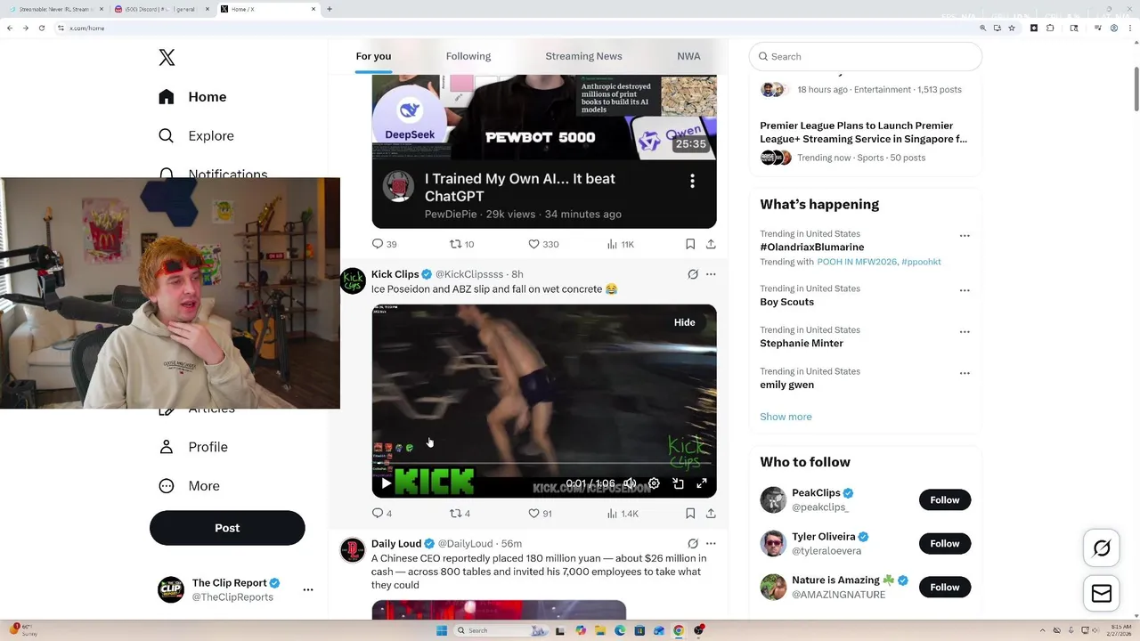
Task: Follow Tyler Oliveira account
Action: [x=945, y=544]
